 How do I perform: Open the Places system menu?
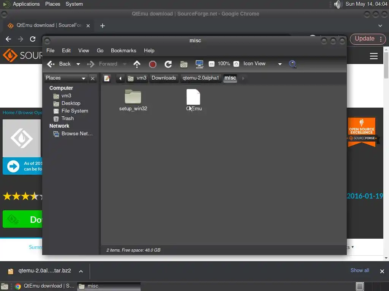point(52,4)
